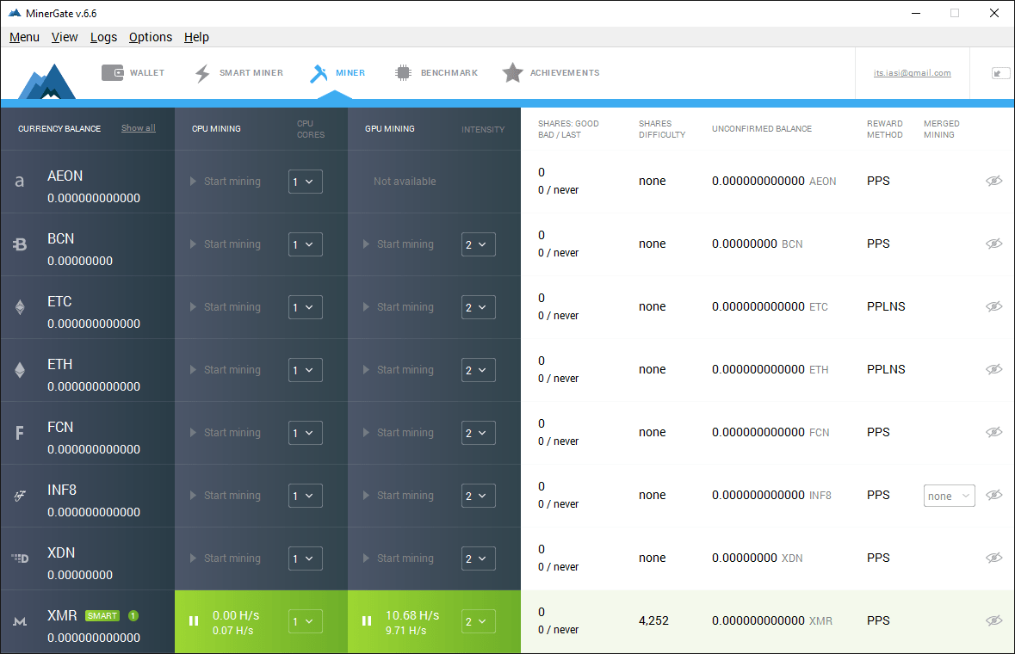Open XMR CPU cores dropdown
The height and width of the screenshot is (654, 1015).
point(306,621)
